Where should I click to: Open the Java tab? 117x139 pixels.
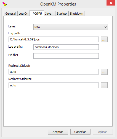tap(49, 14)
